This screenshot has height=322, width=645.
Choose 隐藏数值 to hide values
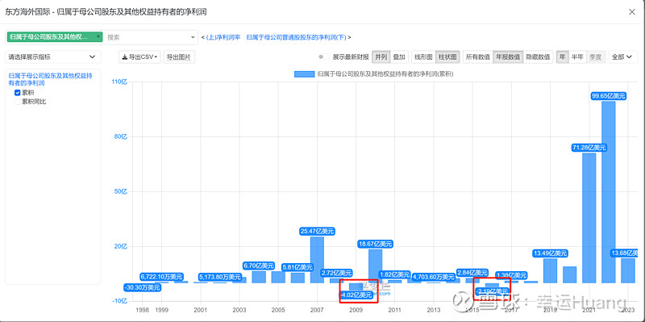tap(538, 56)
